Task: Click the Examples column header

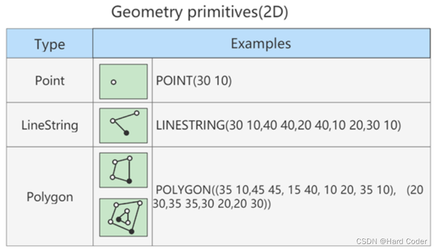Action: 261,44
